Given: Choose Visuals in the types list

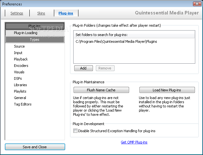Looking at the screenshot, I should [19, 72].
